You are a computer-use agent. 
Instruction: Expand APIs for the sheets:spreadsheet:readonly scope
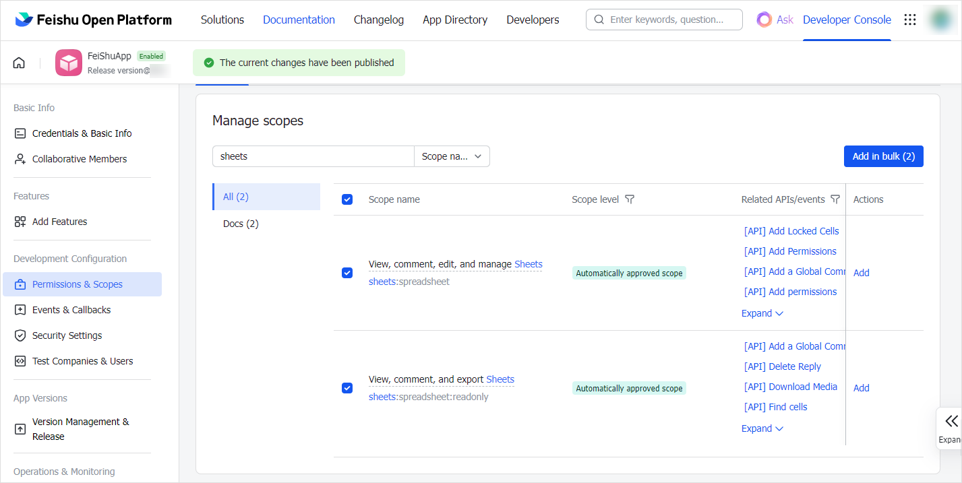click(x=762, y=428)
